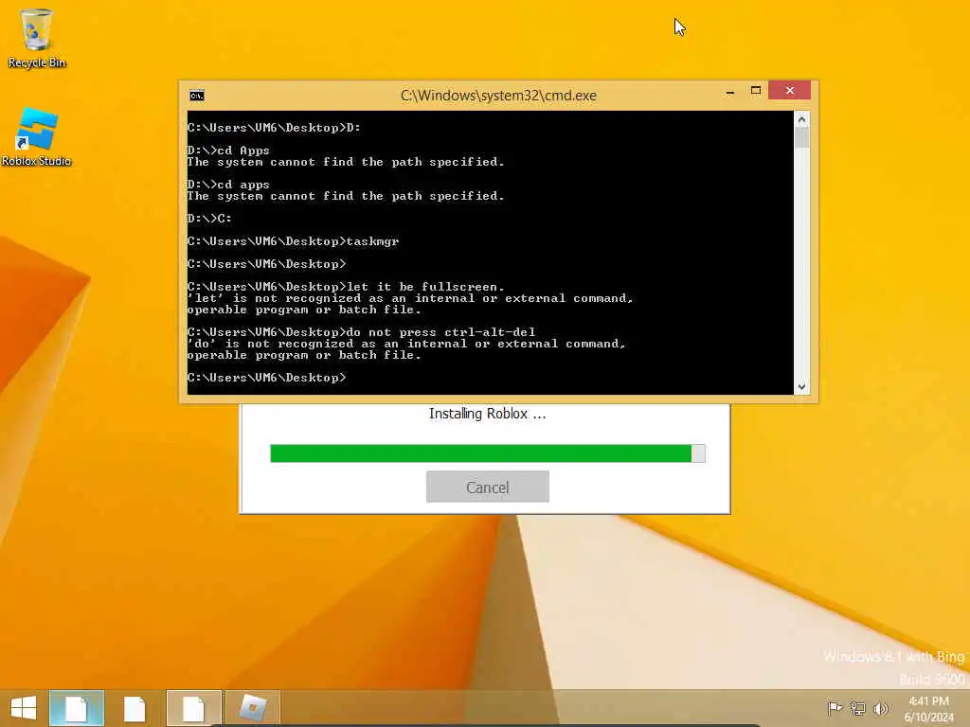Open the Recycle Bin desktop icon
The width and height of the screenshot is (970, 727).
[36, 37]
